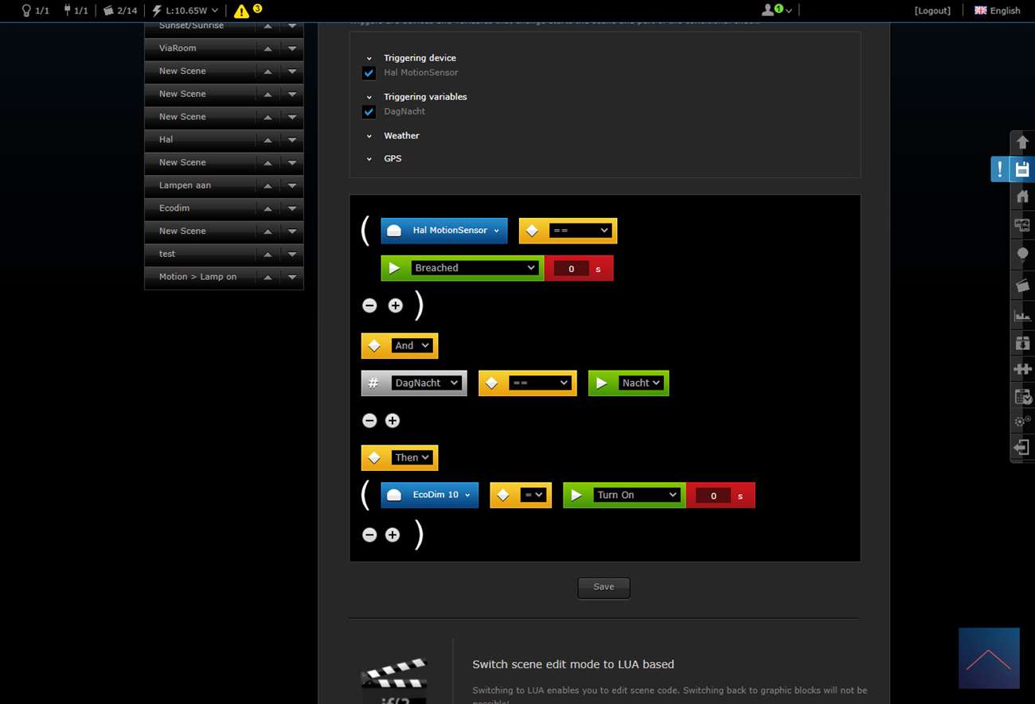Open the scenes clapperboard sidebar icon
The image size is (1035, 704).
point(1022,285)
